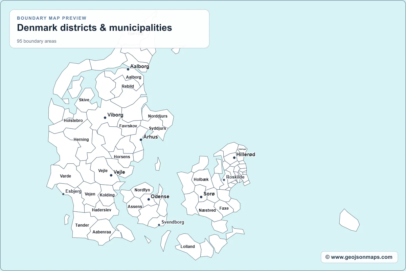The height and width of the screenshot is (271, 406).
Task: Select the Rebild municipality label
Action: pyautogui.click(x=128, y=86)
